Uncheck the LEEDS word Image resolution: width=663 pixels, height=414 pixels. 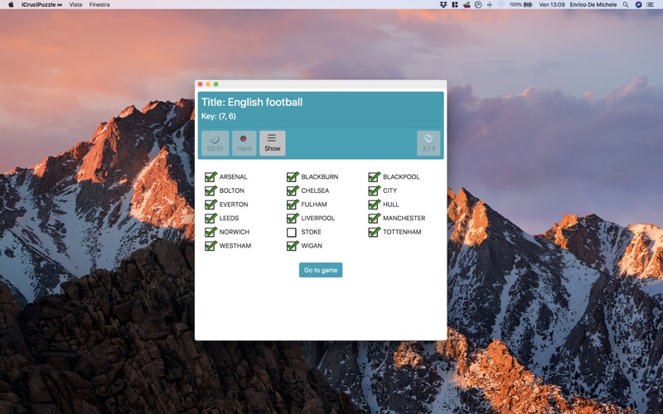[x=211, y=218]
